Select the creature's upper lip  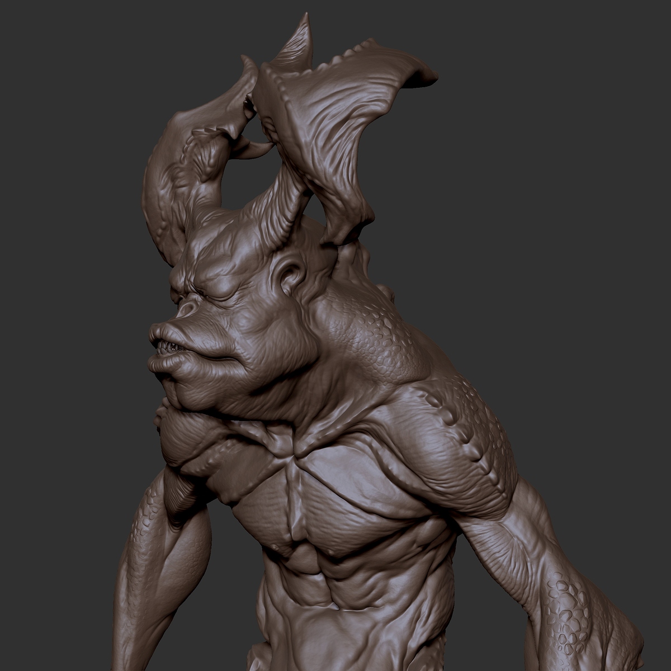click(168, 335)
